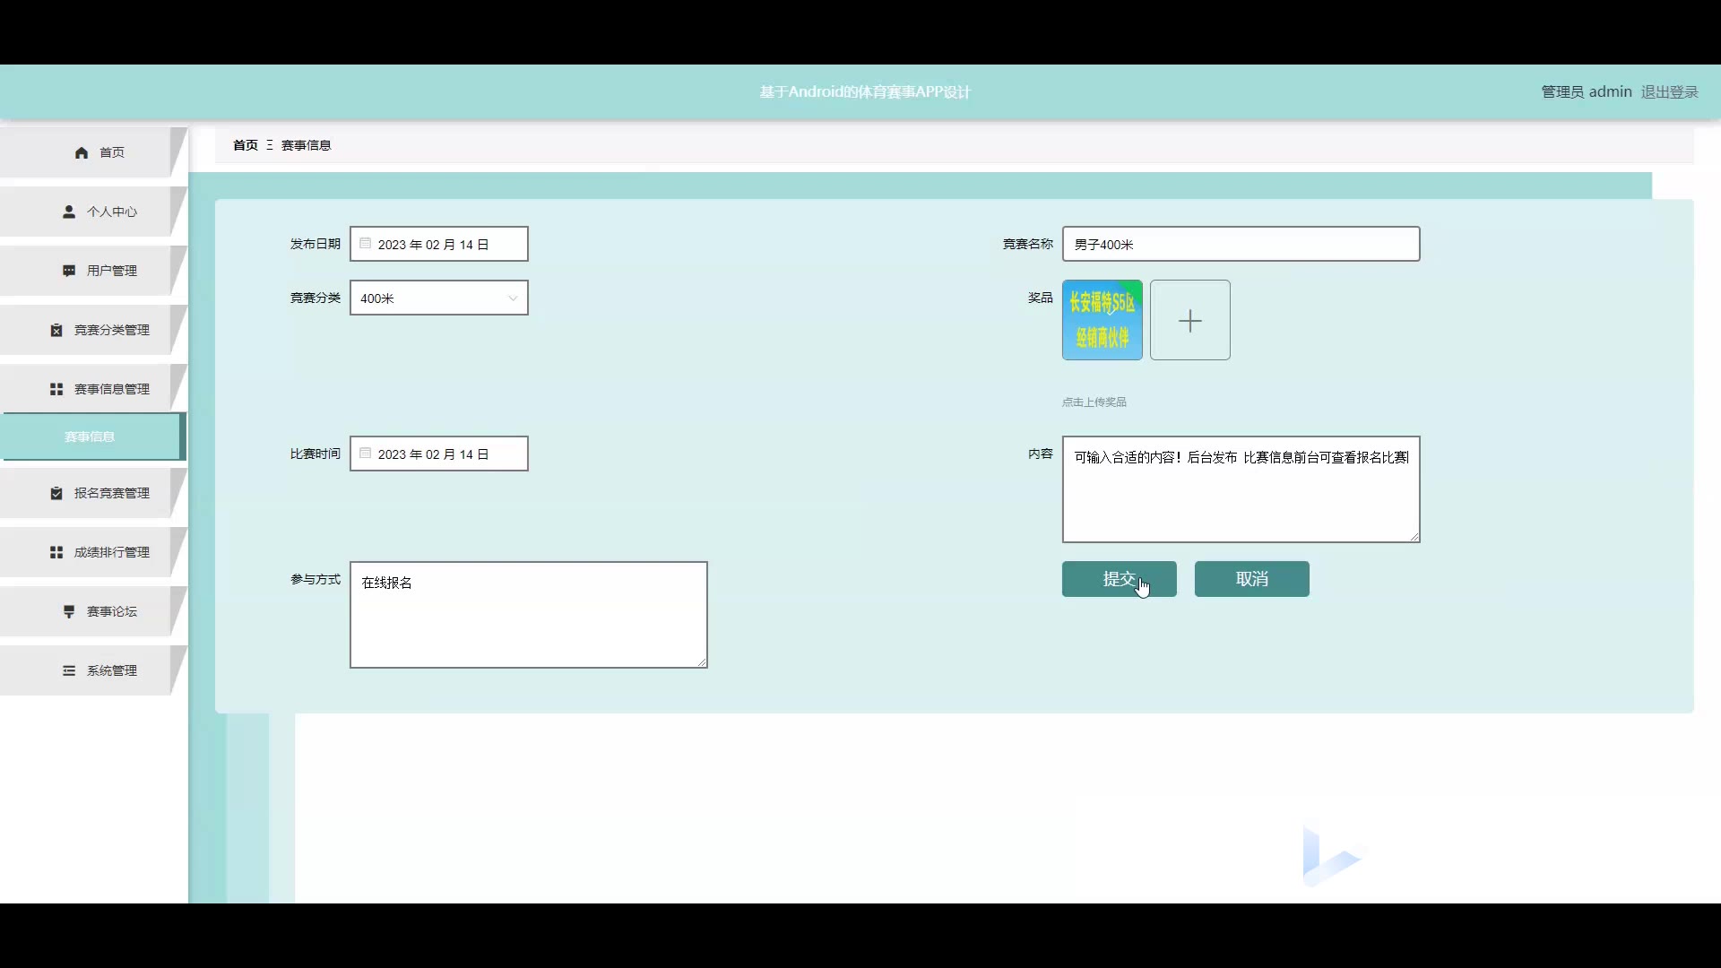Click the grid icon for 成绩排行管理
The image size is (1721, 968).
tap(56, 553)
